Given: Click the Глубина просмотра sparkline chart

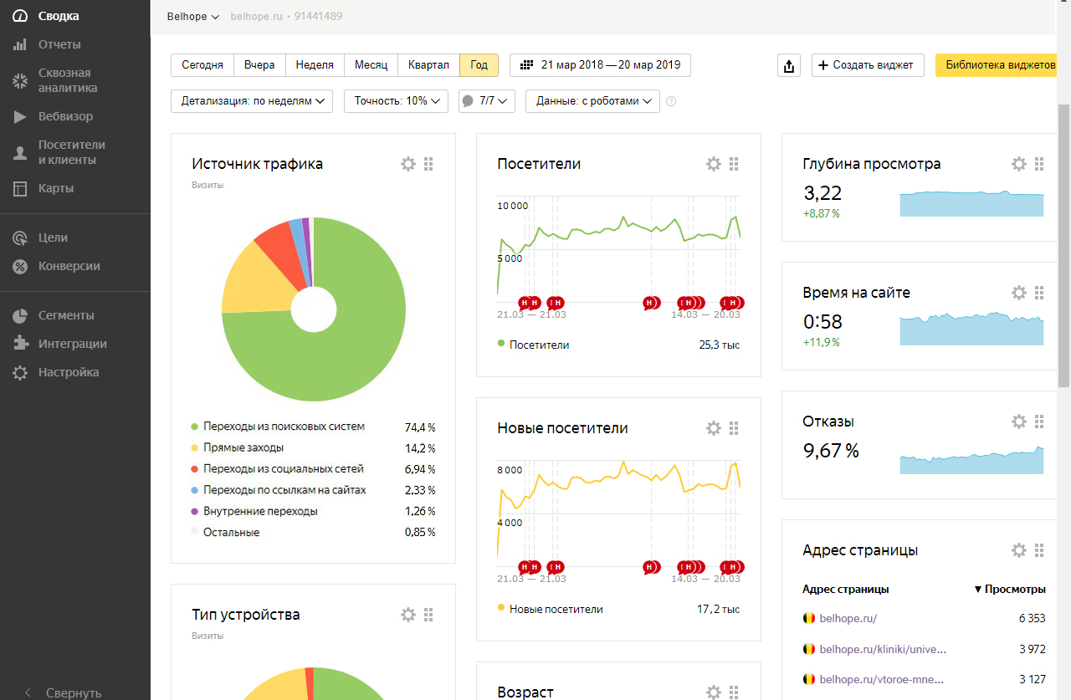Looking at the screenshot, I should point(971,203).
